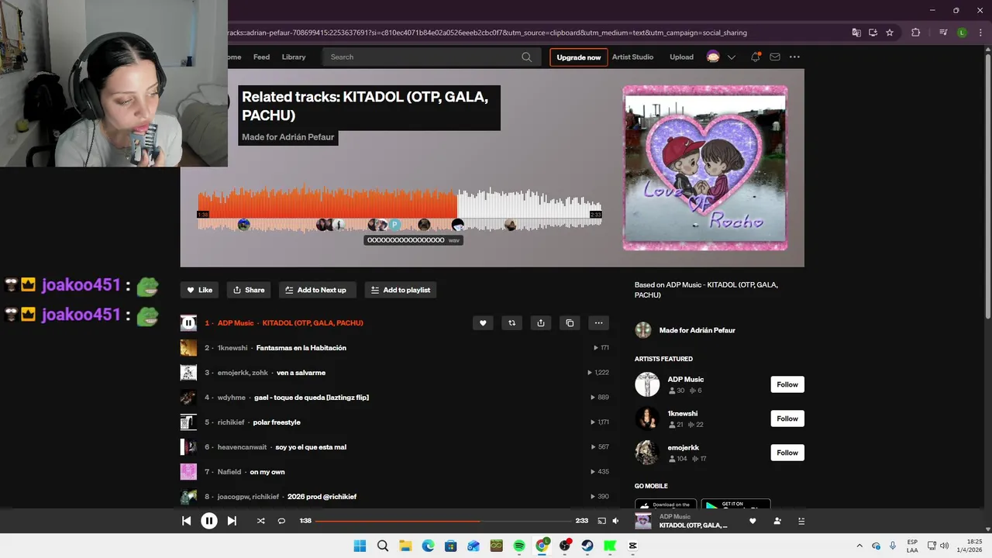
Task: Pause the currently playing track
Action: (209, 521)
